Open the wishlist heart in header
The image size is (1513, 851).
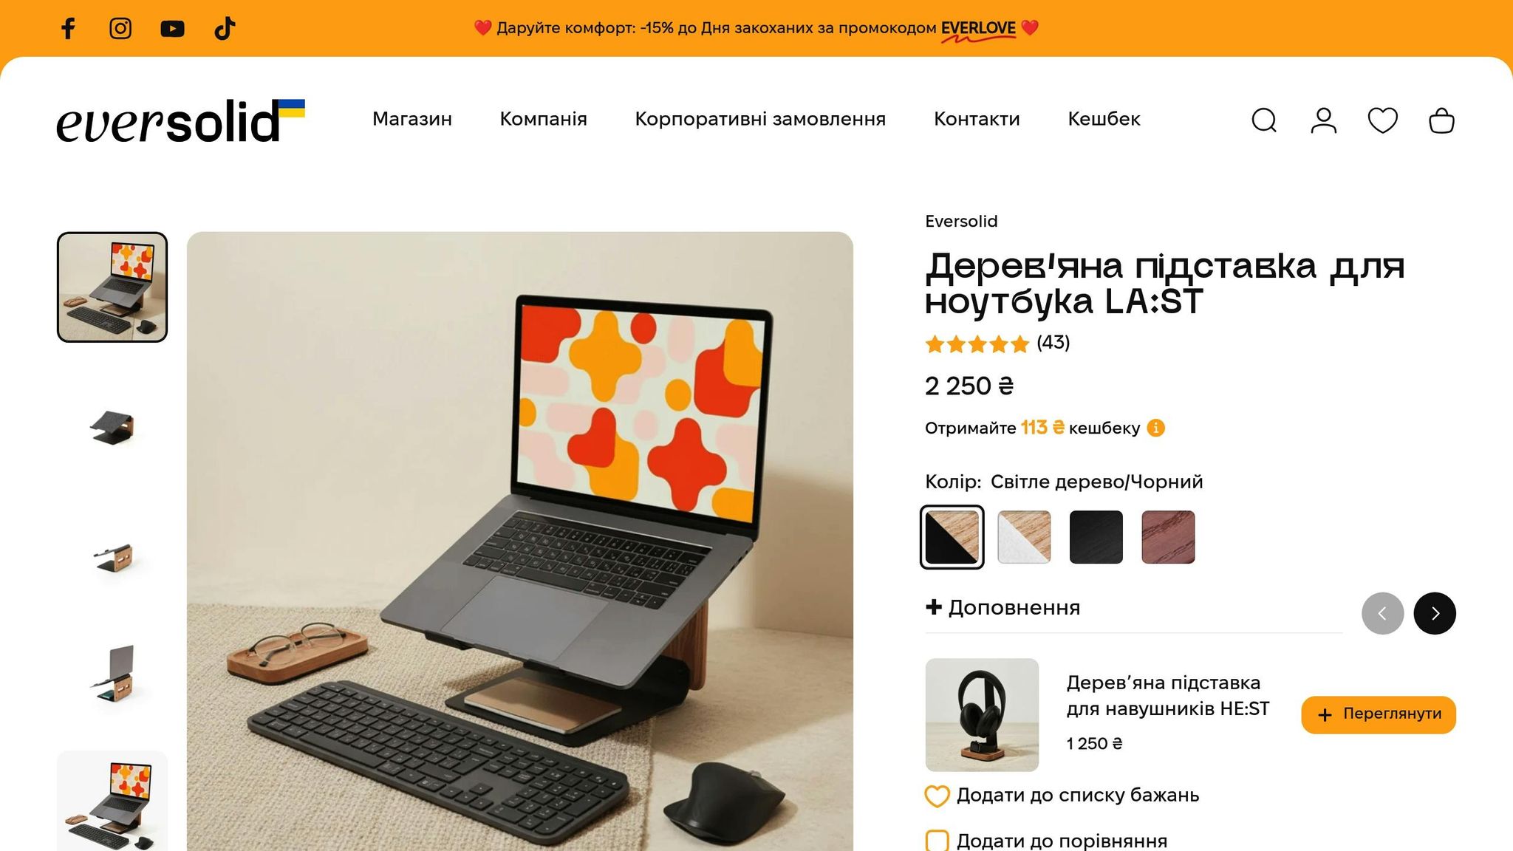click(x=1382, y=120)
